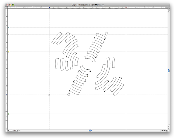Close the glyph window
This screenshot has height=139, width=175.
point(7,5)
